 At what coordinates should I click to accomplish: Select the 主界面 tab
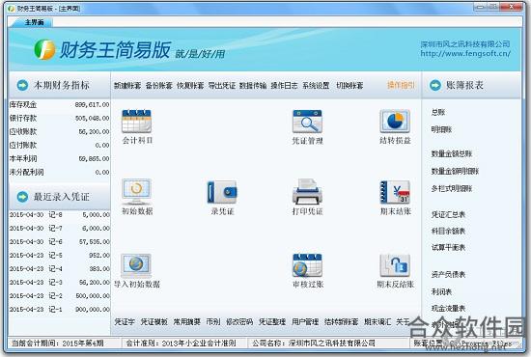coord(34,22)
